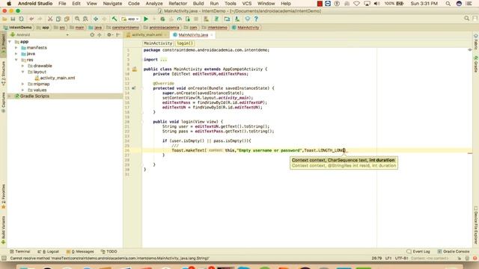Image resolution: width=479 pixels, height=269 pixels.
Task: Click the Make Project hammer icon
Action: pyautogui.click(x=115, y=19)
